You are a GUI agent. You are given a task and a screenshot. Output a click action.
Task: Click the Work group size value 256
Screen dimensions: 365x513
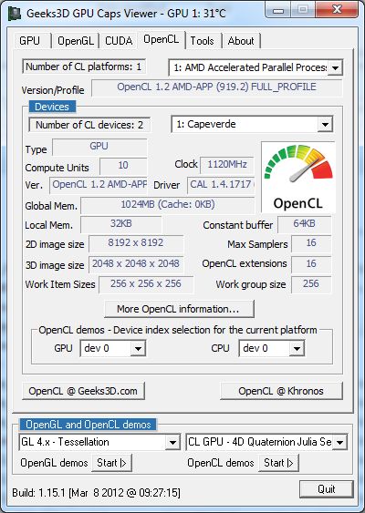(311, 284)
